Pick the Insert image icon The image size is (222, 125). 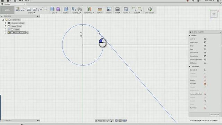[109, 9]
